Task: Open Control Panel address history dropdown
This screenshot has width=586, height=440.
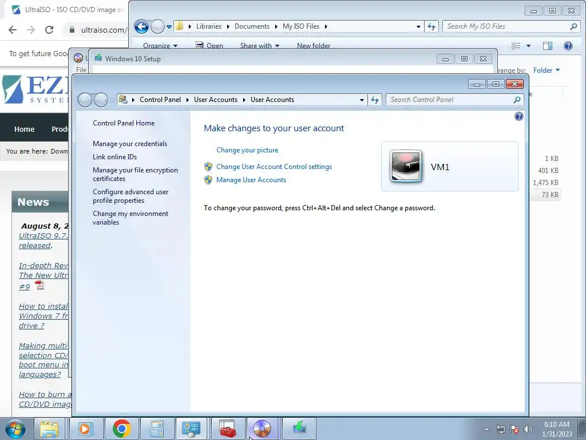Action: point(362,100)
